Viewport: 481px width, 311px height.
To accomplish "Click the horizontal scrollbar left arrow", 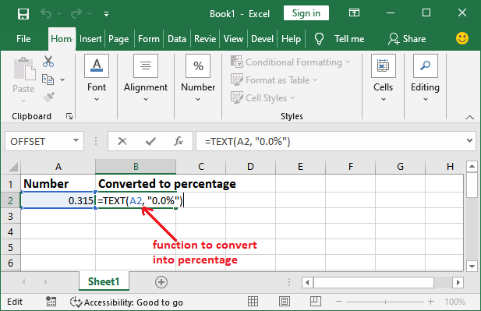I will (x=307, y=282).
